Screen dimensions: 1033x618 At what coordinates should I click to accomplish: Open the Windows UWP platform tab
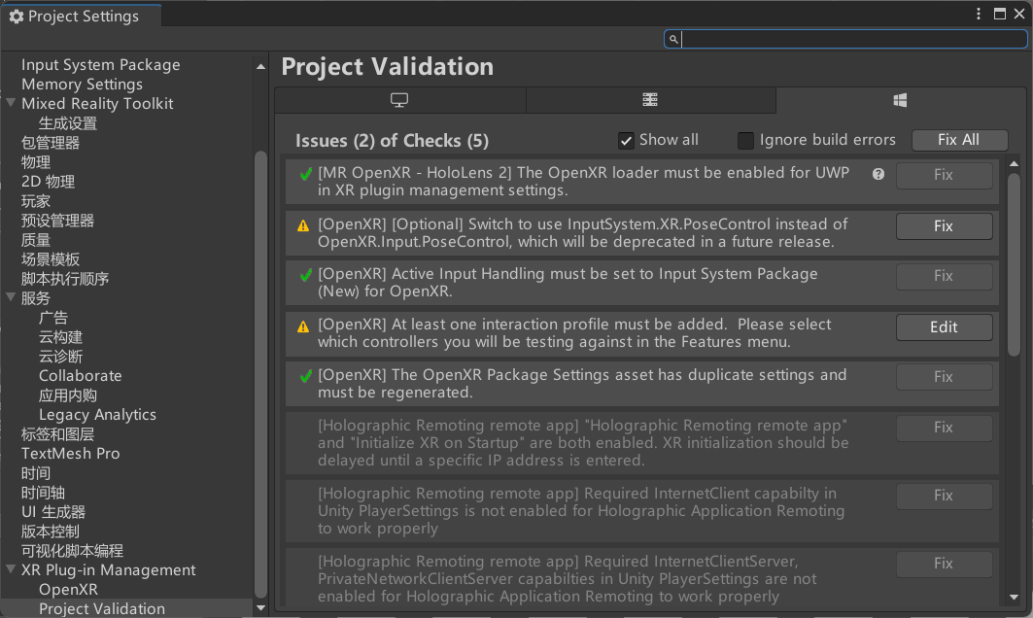(x=900, y=101)
